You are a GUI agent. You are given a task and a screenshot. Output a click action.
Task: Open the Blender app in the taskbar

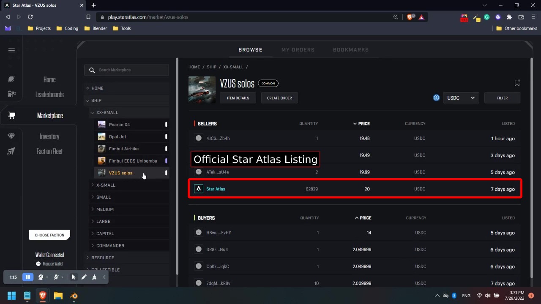74,296
